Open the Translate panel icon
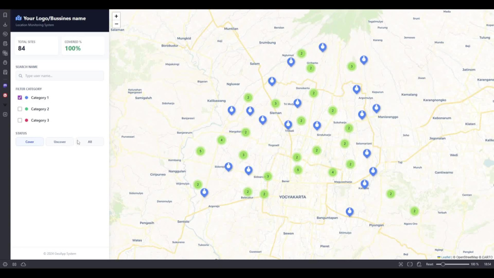Image resolution: width=494 pixels, height=278 pixels. tap(5, 53)
